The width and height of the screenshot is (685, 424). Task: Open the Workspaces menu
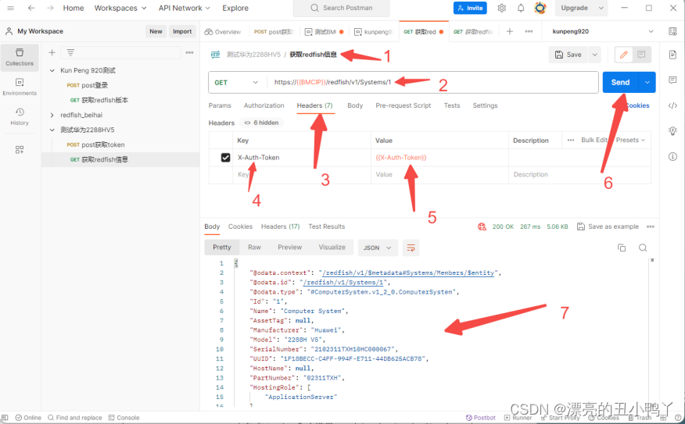(x=120, y=8)
